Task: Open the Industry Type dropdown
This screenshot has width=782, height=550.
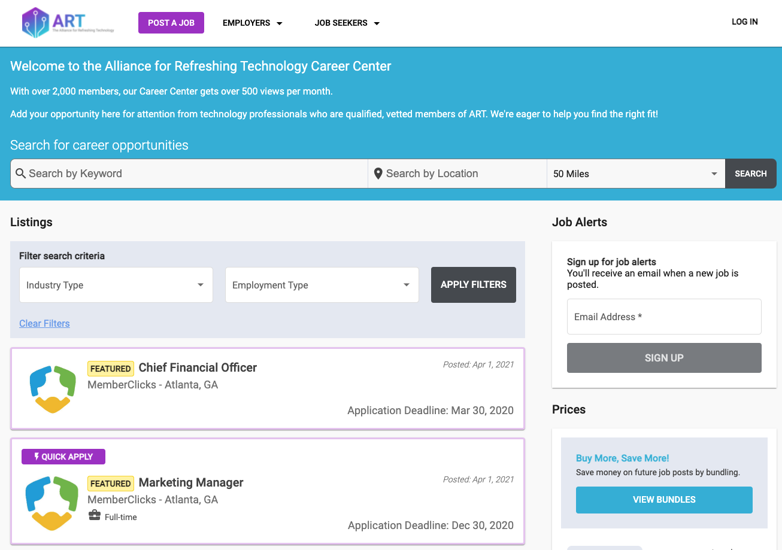Action: (116, 285)
